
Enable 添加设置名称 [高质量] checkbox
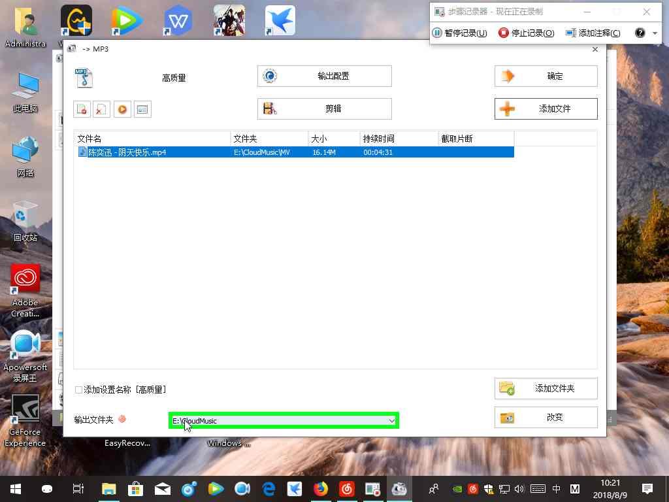coord(78,389)
